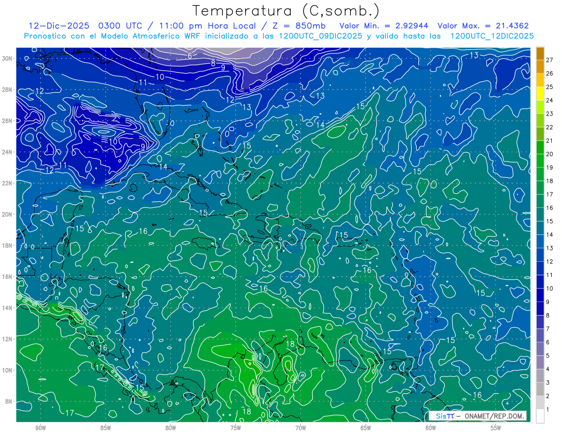Click the '1200UTC_12DIC2025' valid-until time
Screen dimensions: 562x434
tap(492, 36)
